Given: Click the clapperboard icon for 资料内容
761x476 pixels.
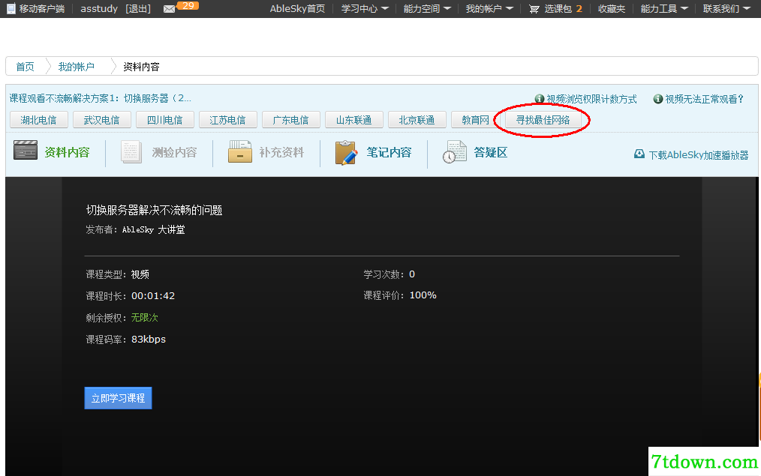Looking at the screenshot, I should point(26,150).
